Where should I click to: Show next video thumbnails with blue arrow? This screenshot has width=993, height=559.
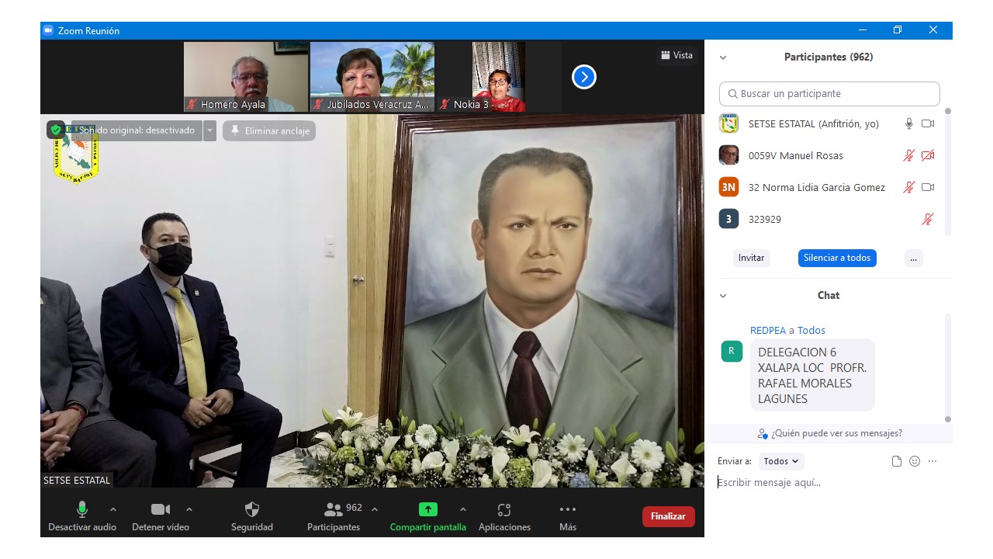point(583,77)
